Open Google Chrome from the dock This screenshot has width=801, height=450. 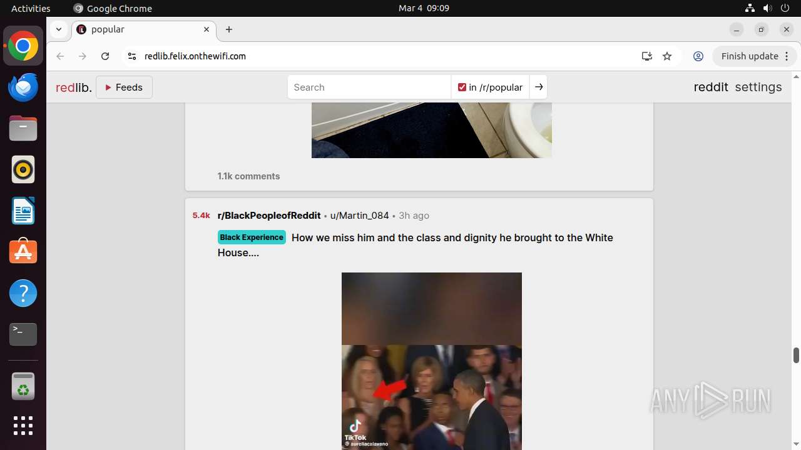click(x=23, y=46)
